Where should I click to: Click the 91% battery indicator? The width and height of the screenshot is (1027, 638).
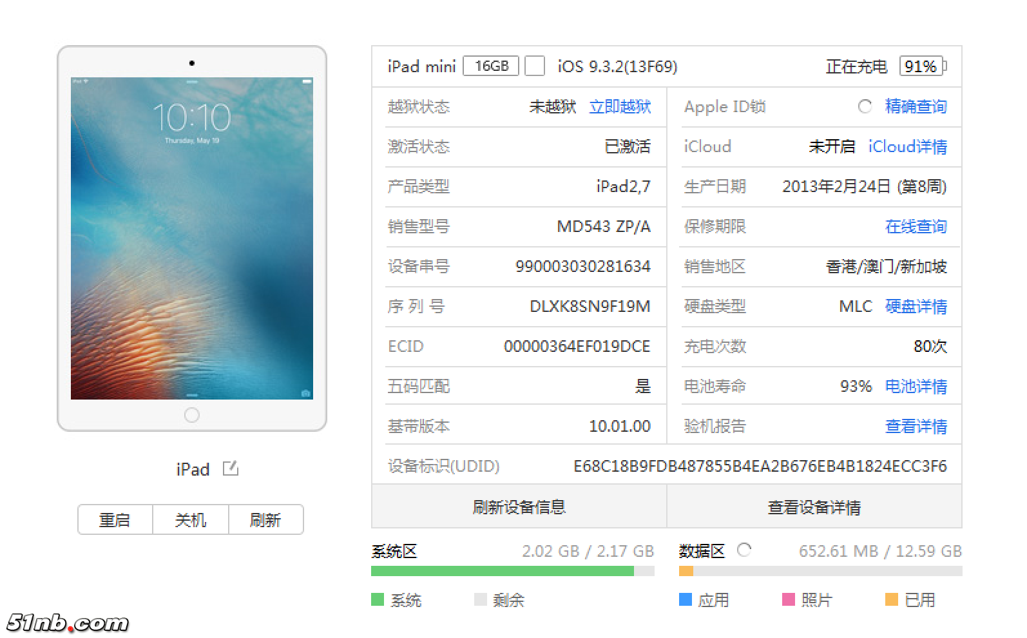click(x=921, y=66)
